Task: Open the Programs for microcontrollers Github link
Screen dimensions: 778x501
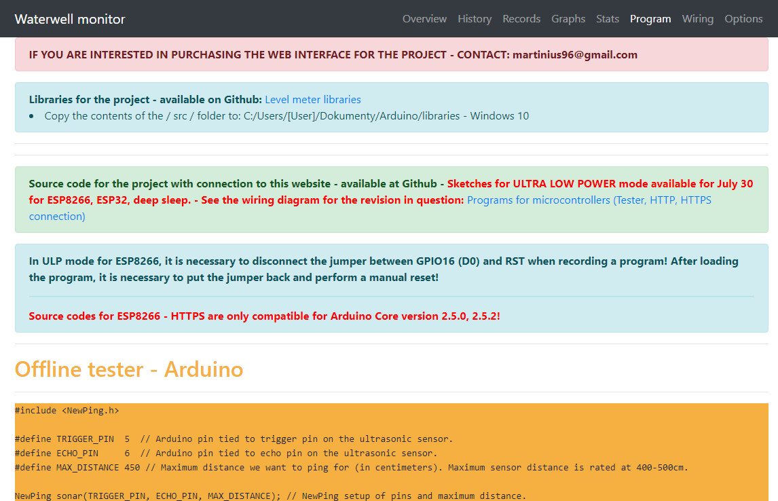Action: [x=370, y=208]
